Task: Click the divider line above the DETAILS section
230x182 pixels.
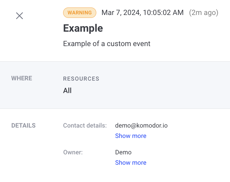Action: [x=115, y=109]
